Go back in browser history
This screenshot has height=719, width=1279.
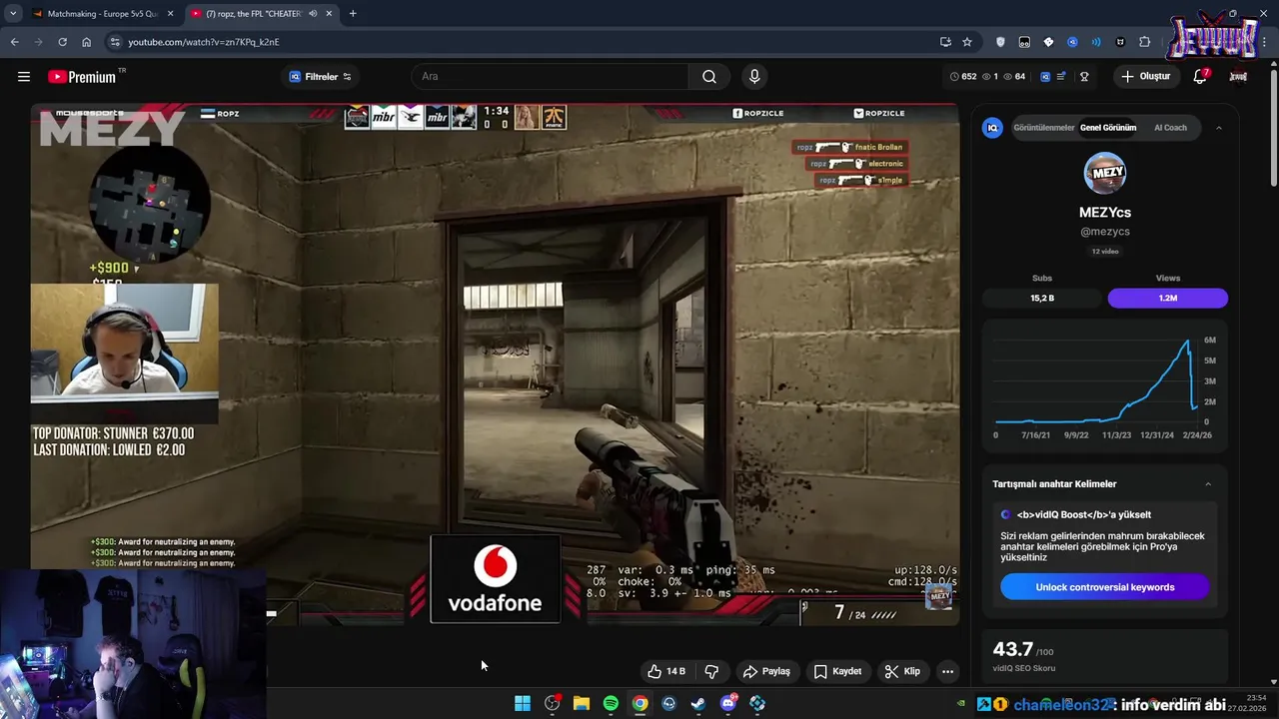(14, 42)
